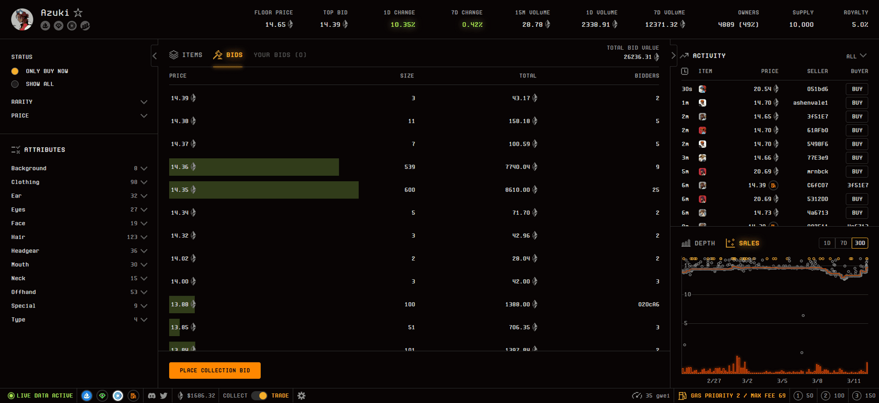Switch to the Items tab
Screen dimensions: 879x403
(x=186, y=55)
